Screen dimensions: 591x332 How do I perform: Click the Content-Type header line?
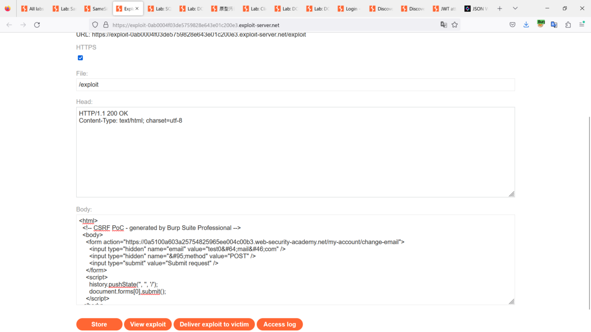131,121
